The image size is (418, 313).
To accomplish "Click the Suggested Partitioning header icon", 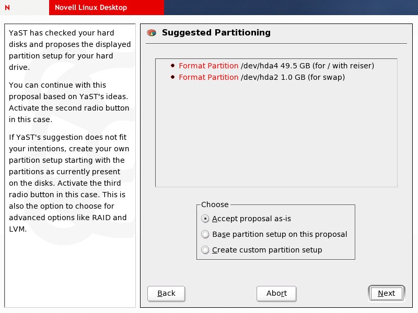I will tap(152, 33).
